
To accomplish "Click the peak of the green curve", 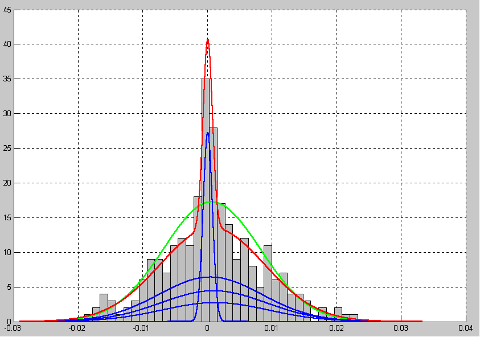I will [211, 202].
